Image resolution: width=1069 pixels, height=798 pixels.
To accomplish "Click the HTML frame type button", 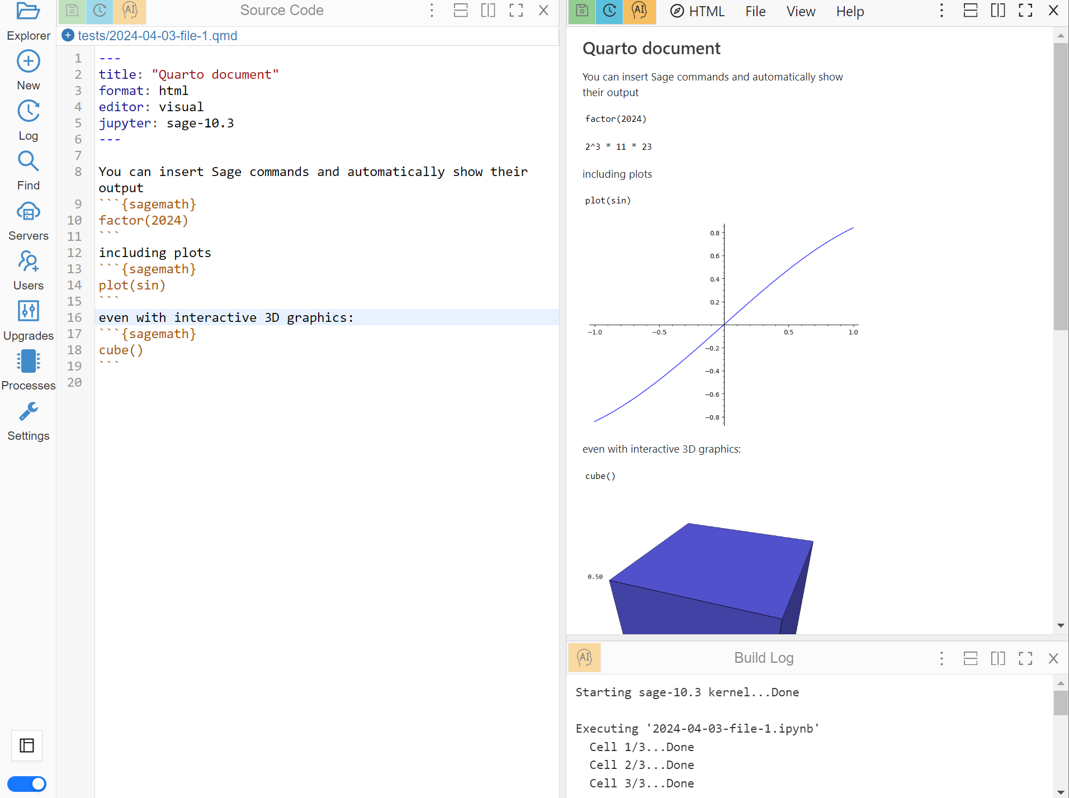I will point(697,12).
